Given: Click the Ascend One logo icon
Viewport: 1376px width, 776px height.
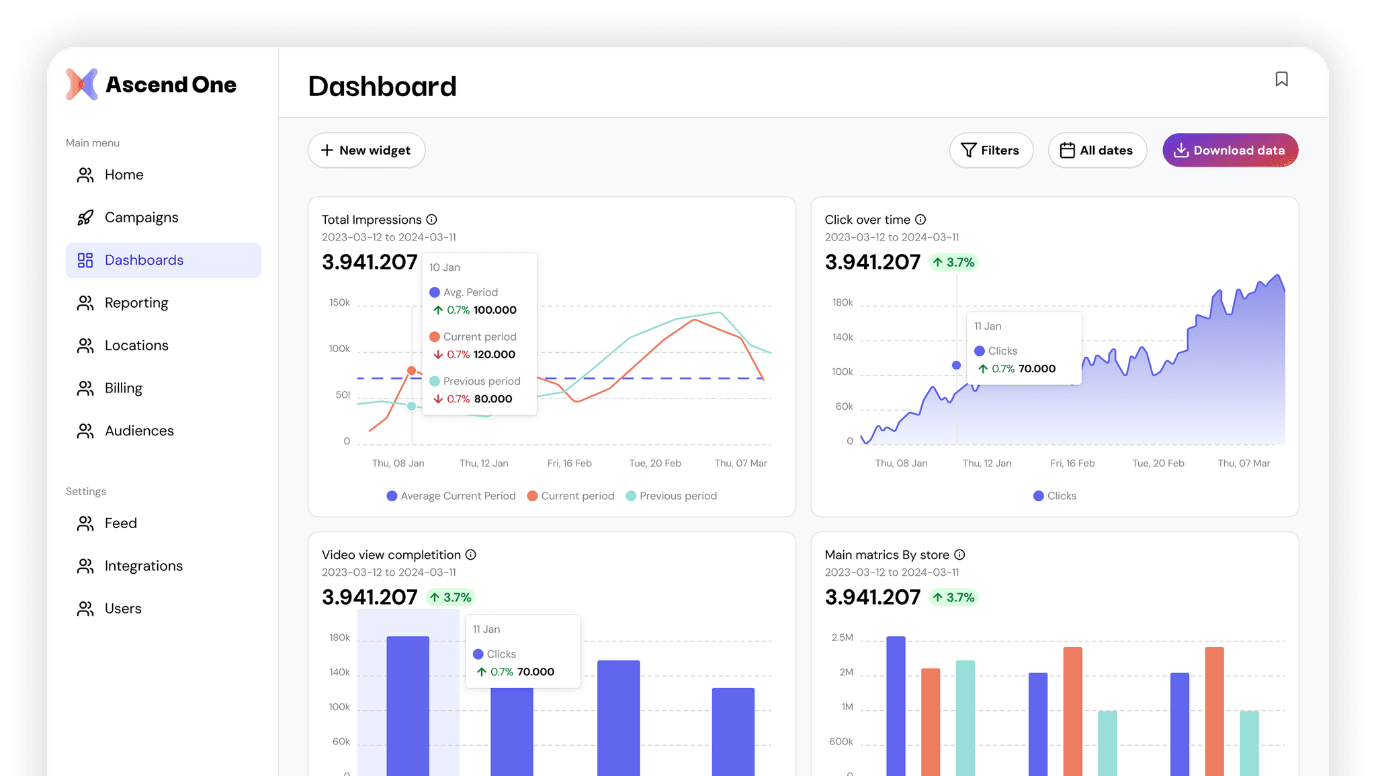Looking at the screenshot, I should 82,85.
